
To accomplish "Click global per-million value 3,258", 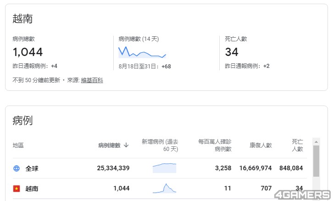I will (223, 168).
